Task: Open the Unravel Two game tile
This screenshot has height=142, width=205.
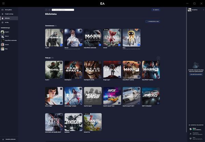Action: [x=93, y=122]
